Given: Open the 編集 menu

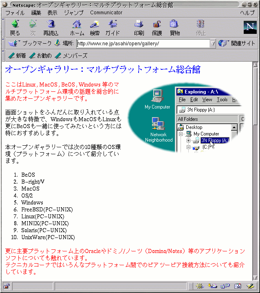Looking at the screenshot, I should [36, 13].
